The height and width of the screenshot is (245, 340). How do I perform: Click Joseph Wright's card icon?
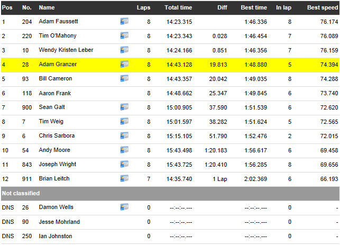click(x=124, y=165)
